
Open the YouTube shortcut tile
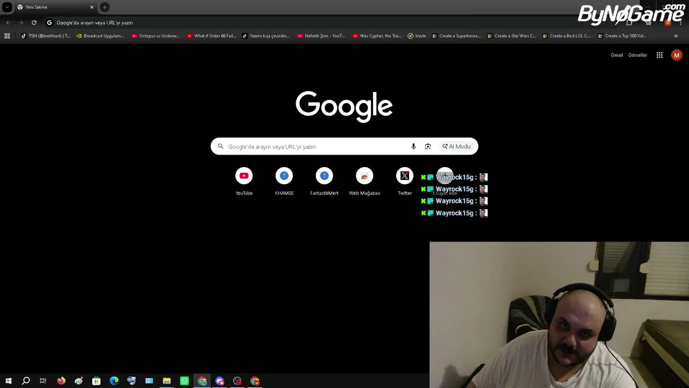click(x=244, y=182)
